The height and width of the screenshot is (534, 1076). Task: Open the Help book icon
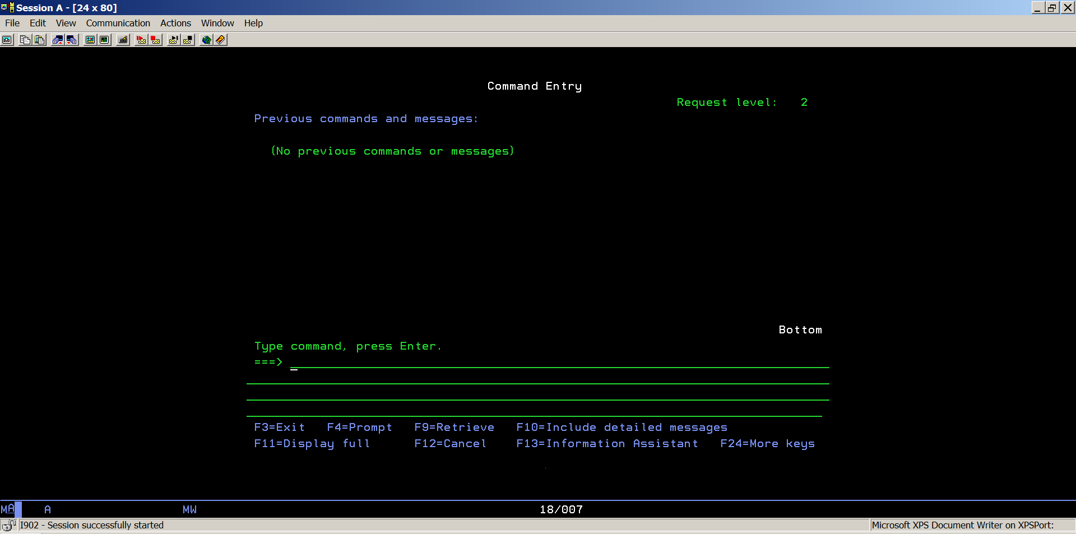[x=221, y=40]
